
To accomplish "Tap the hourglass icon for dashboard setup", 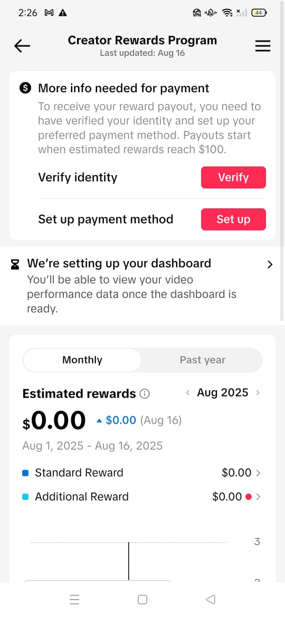I will [15, 265].
